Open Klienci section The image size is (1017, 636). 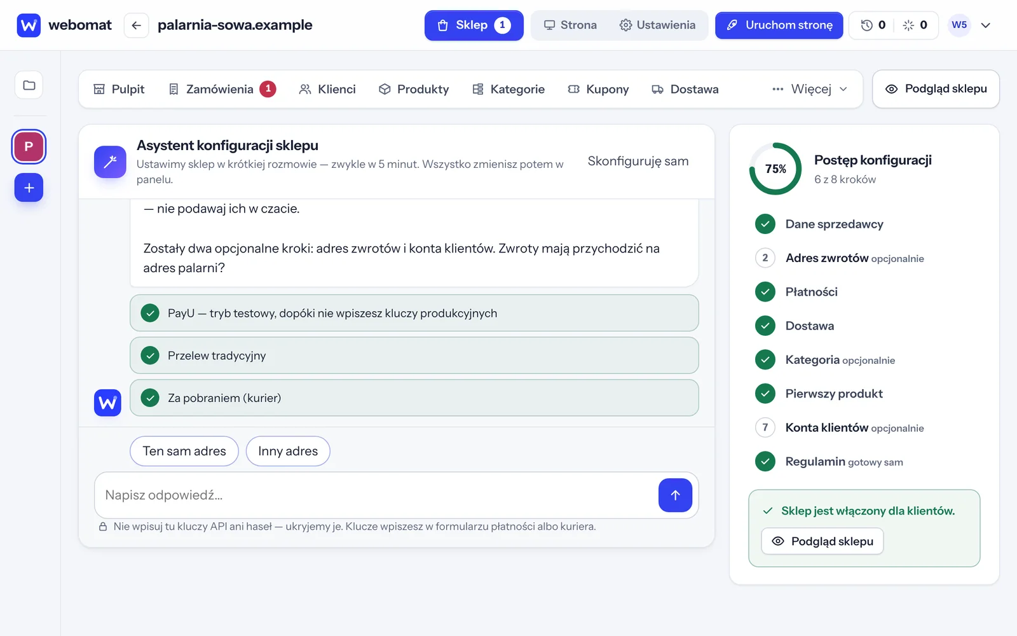(327, 89)
